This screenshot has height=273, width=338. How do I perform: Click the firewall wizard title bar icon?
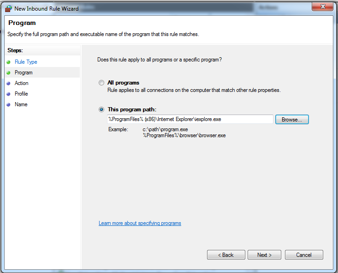click(x=8, y=9)
